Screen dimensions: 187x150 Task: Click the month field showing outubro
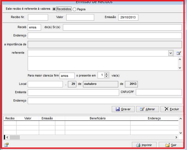point(101,84)
